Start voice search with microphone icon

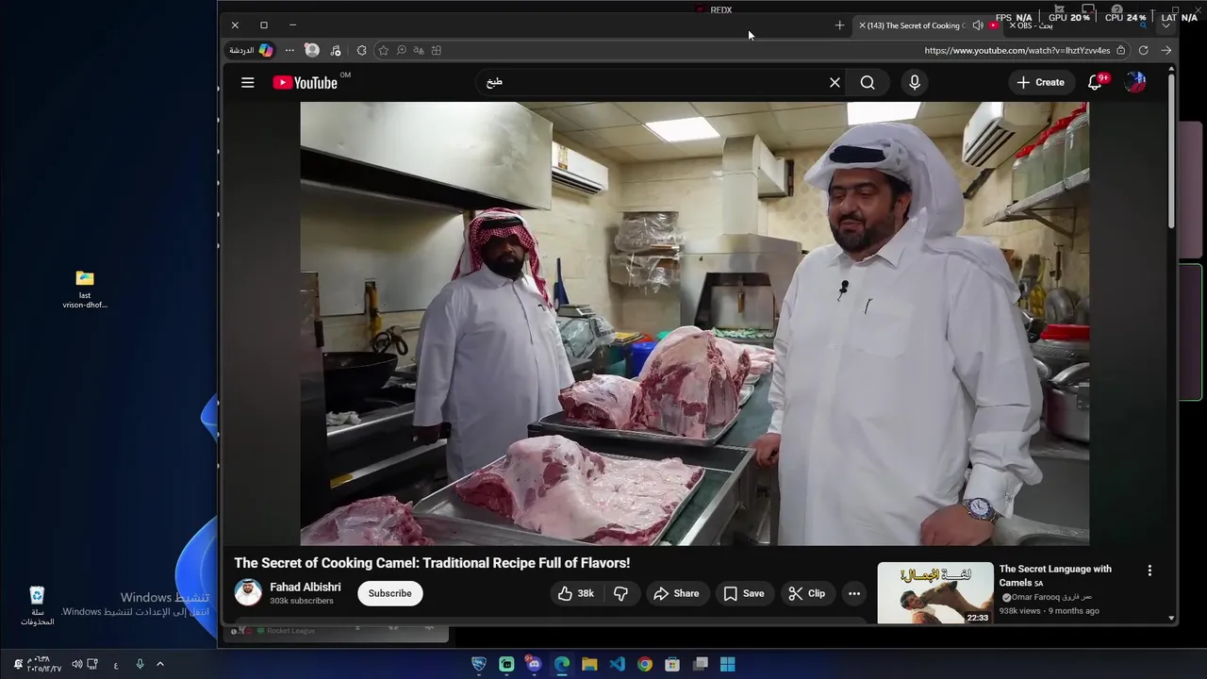(915, 83)
